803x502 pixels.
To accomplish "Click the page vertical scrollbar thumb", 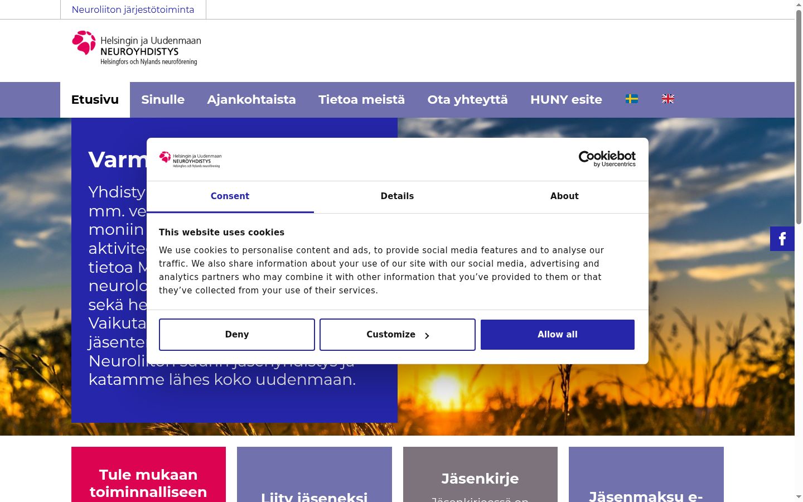I will pyautogui.click(x=799, y=117).
